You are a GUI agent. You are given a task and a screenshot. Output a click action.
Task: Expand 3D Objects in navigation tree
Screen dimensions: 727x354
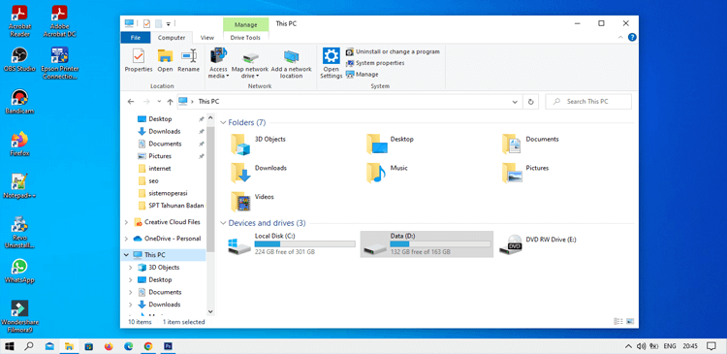coord(131,268)
